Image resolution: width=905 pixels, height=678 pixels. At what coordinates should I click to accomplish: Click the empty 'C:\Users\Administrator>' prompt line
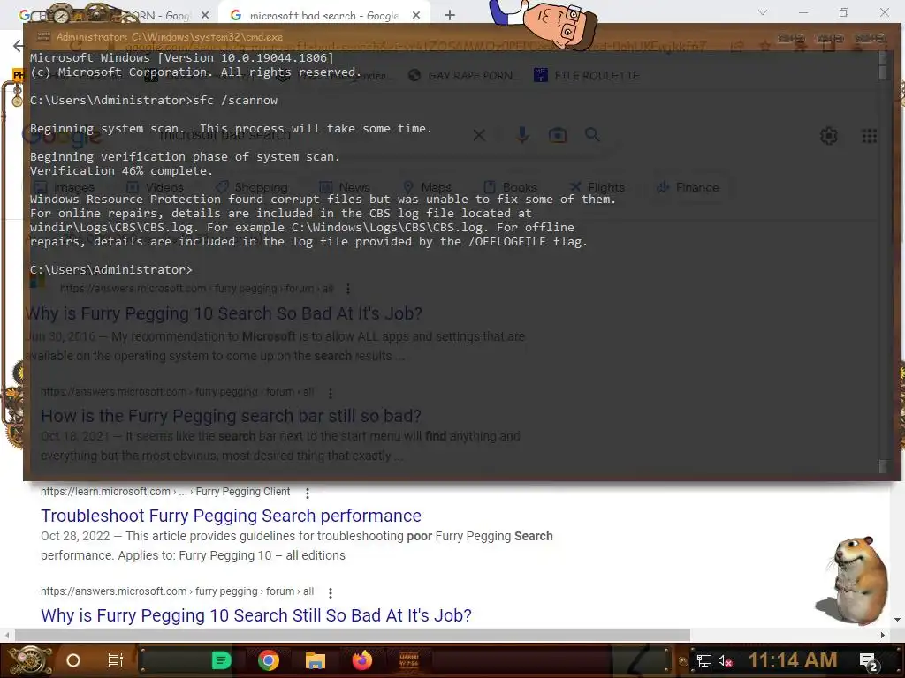tap(110, 270)
